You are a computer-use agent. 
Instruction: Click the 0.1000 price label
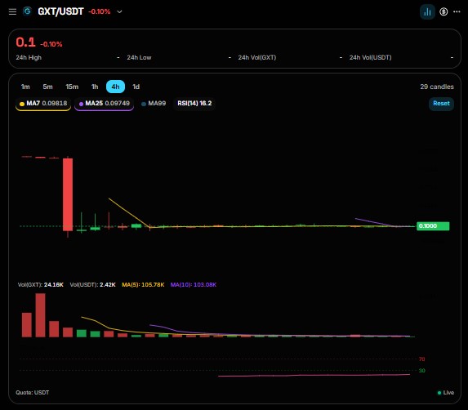[x=433, y=226]
